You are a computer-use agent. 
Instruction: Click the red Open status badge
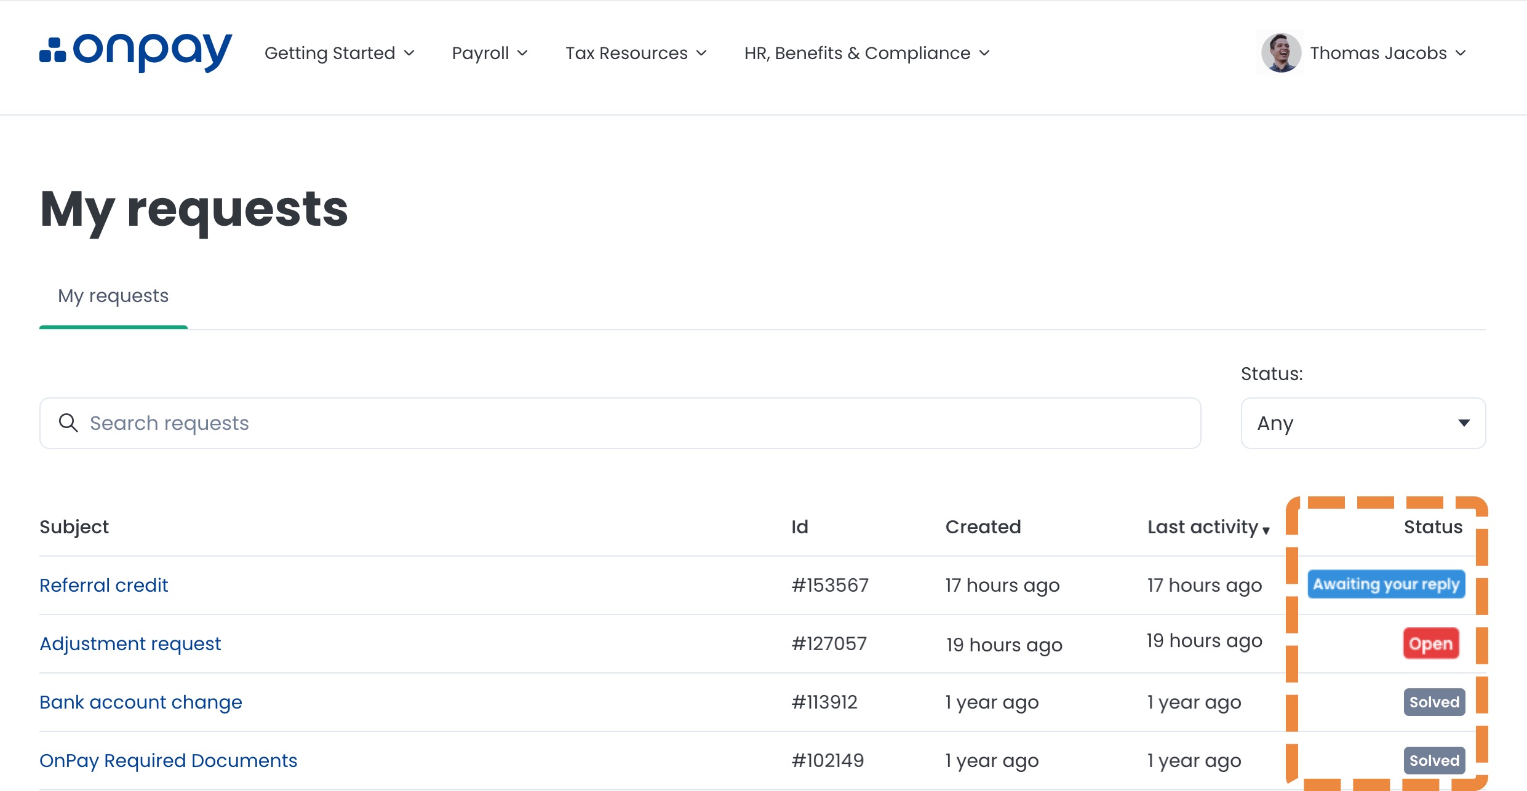(1431, 643)
